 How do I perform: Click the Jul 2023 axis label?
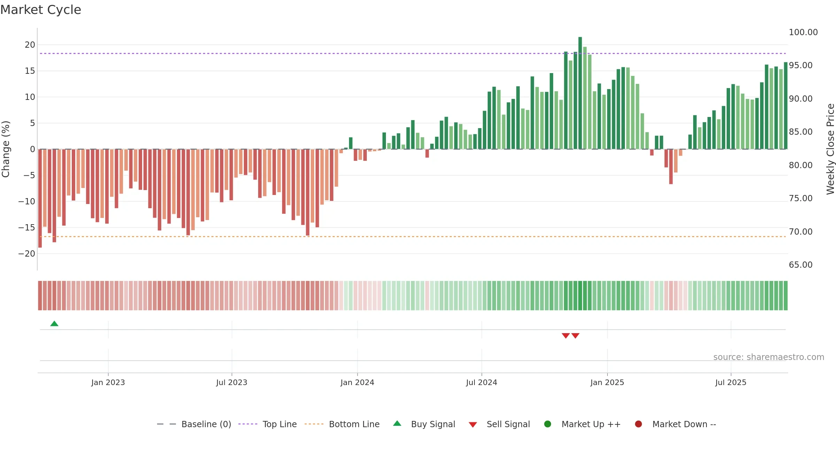pos(232,382)
